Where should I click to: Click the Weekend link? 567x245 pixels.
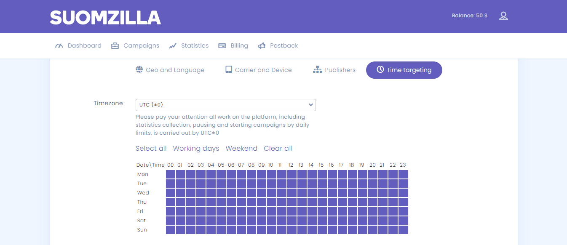pos(241,148)
